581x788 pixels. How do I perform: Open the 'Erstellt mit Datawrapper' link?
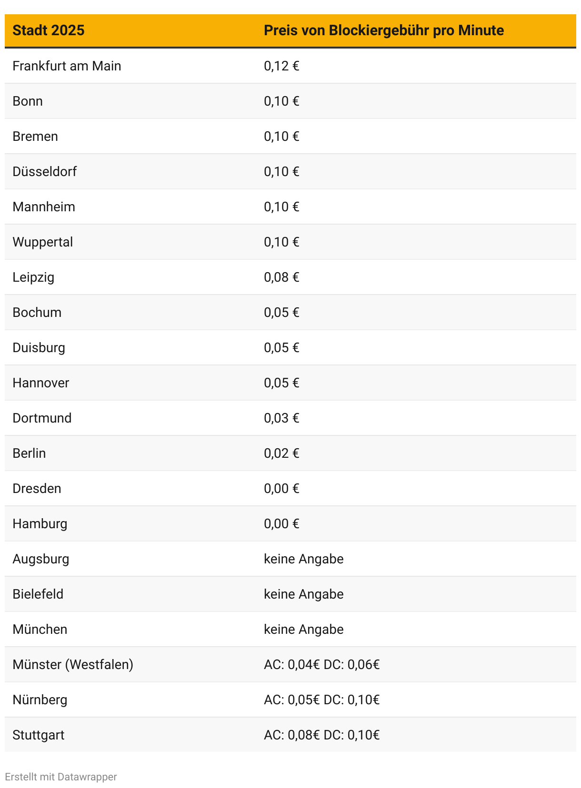(x=60, y=777)
